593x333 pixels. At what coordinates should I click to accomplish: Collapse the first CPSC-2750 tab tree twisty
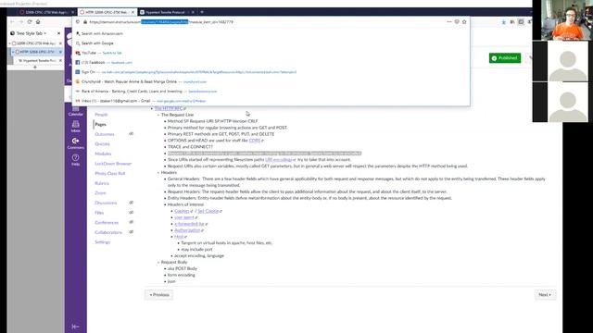(10, 43)
